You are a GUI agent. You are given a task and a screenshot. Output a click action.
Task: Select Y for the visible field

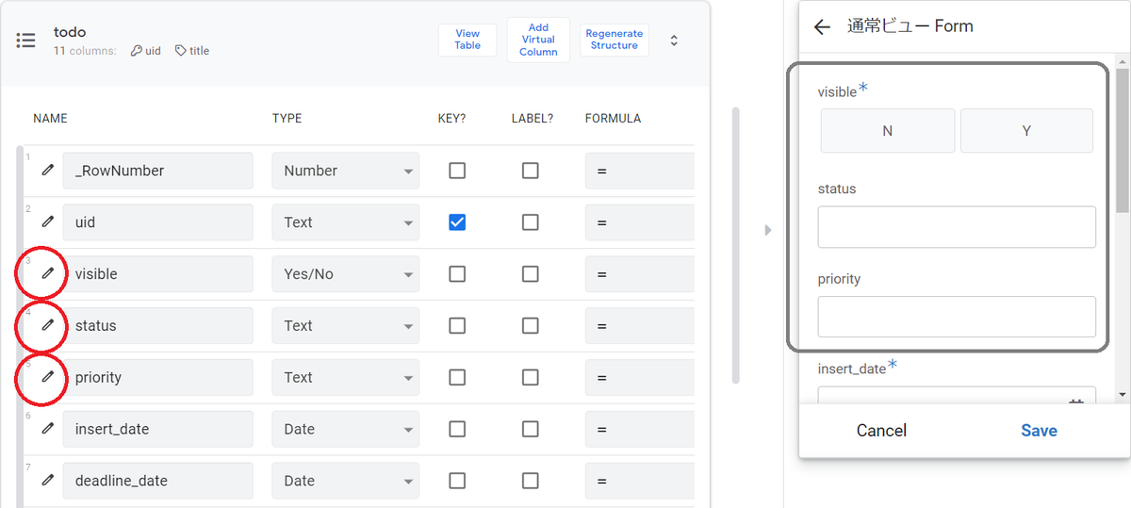[1026, 131]
